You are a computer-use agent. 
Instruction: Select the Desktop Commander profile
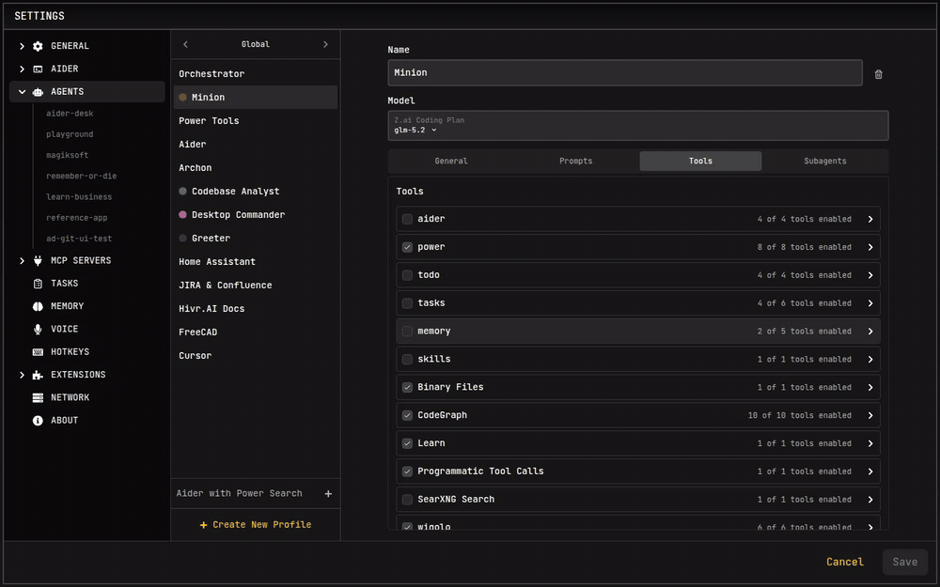click(x=256, y=215)
